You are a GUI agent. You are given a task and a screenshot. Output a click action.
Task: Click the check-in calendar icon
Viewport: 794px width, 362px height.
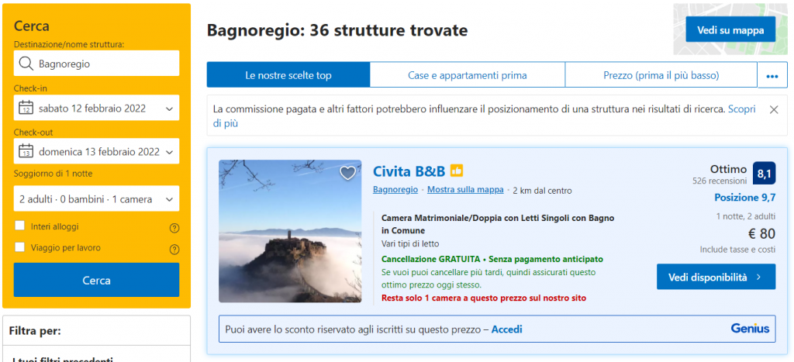pyautogui.click(x=26, y=108)
